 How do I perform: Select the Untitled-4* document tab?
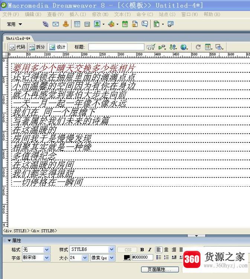tap(18, 38)
